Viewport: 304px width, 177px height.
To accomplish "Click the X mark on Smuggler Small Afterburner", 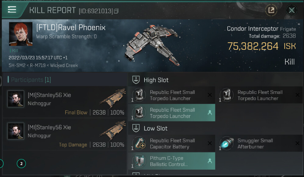I will point(297,143).
